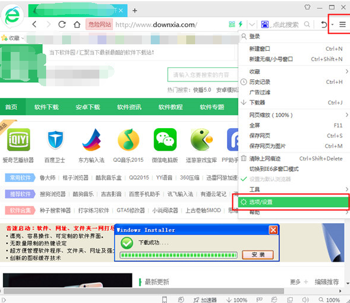350x303 pixels.
Task: Click the forward navigation arrow
Action: click(x=48, y=24)
